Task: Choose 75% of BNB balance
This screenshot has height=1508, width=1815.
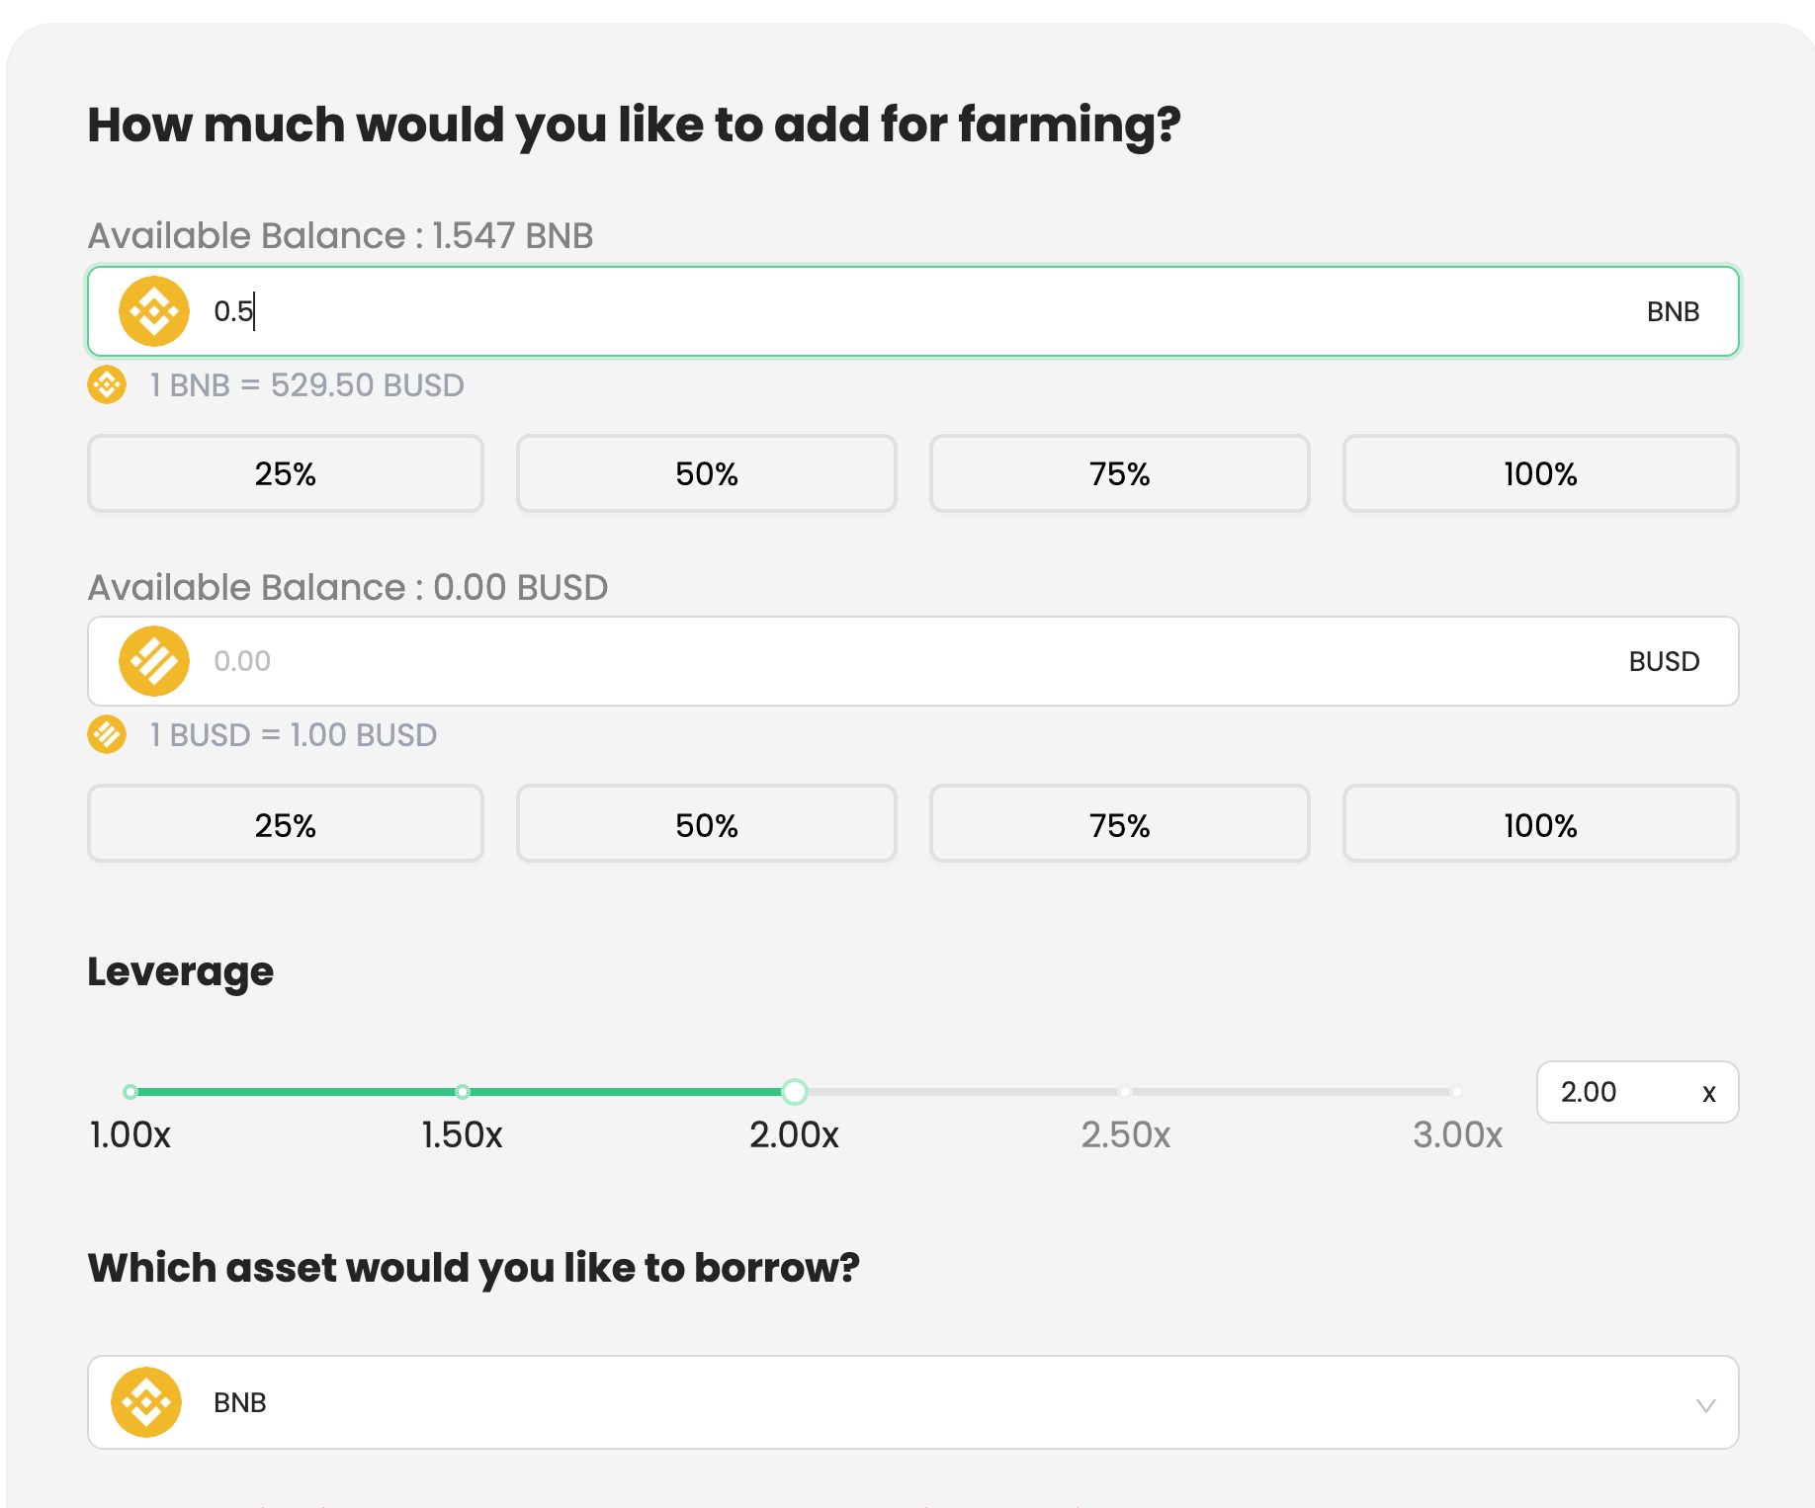Action: (x=1120, y=473)
